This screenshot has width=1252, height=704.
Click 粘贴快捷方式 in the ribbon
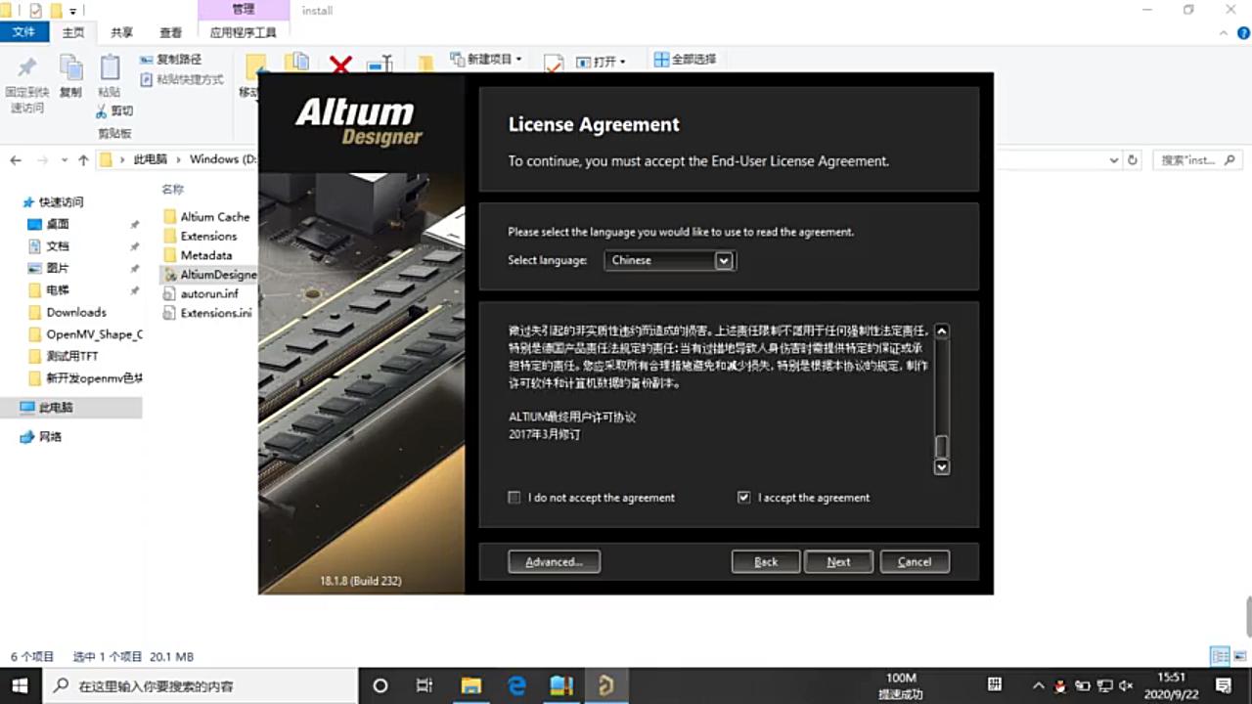tap(182, 79)
